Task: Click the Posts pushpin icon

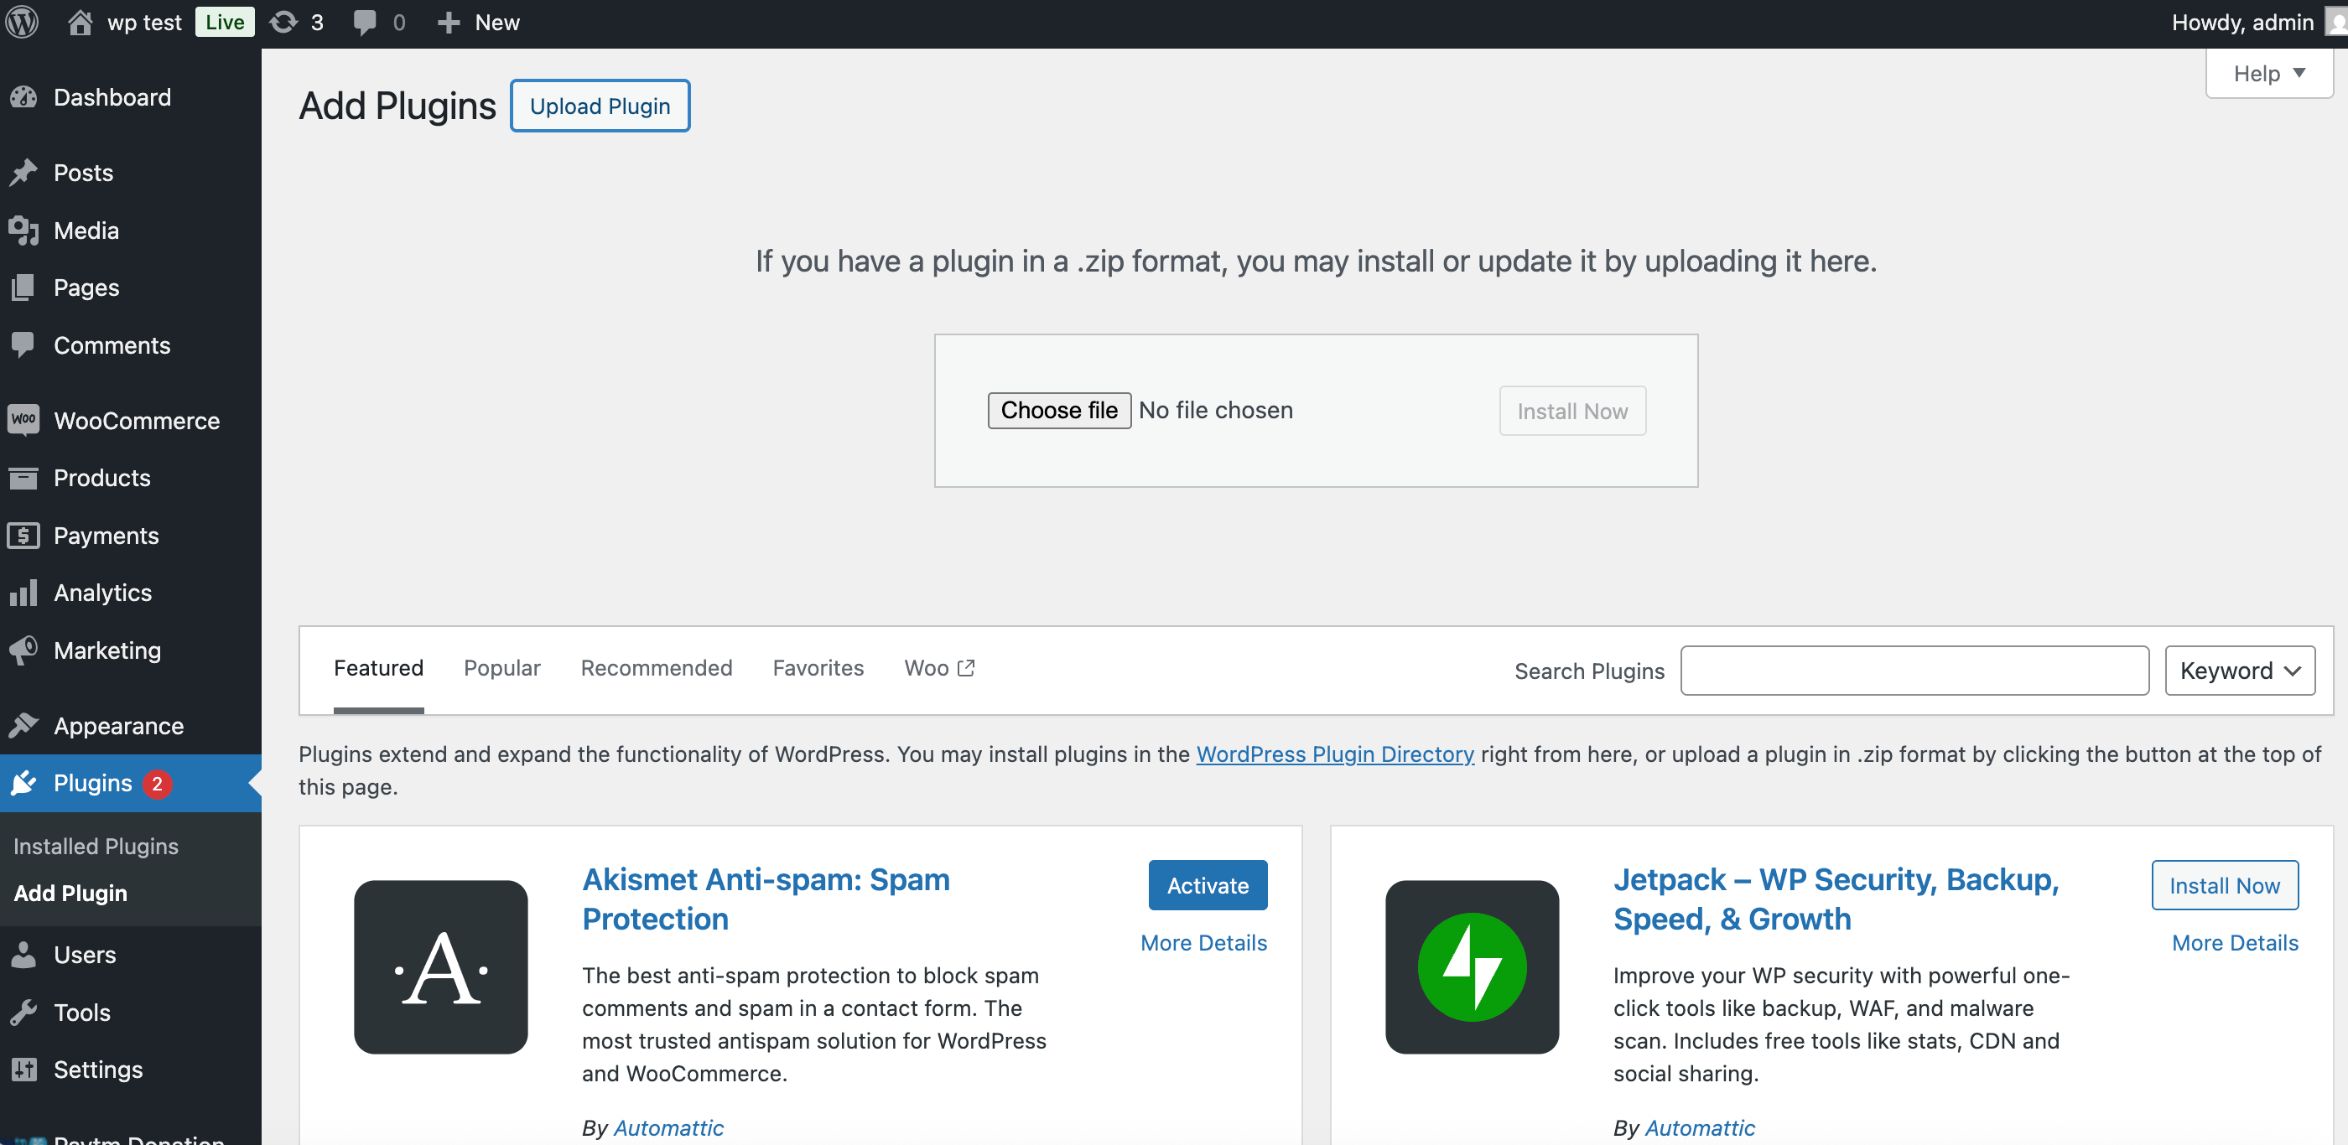Action: click(23, 173)
